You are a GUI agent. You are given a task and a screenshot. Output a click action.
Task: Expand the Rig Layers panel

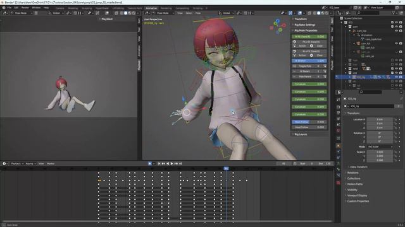click(301, 134)
